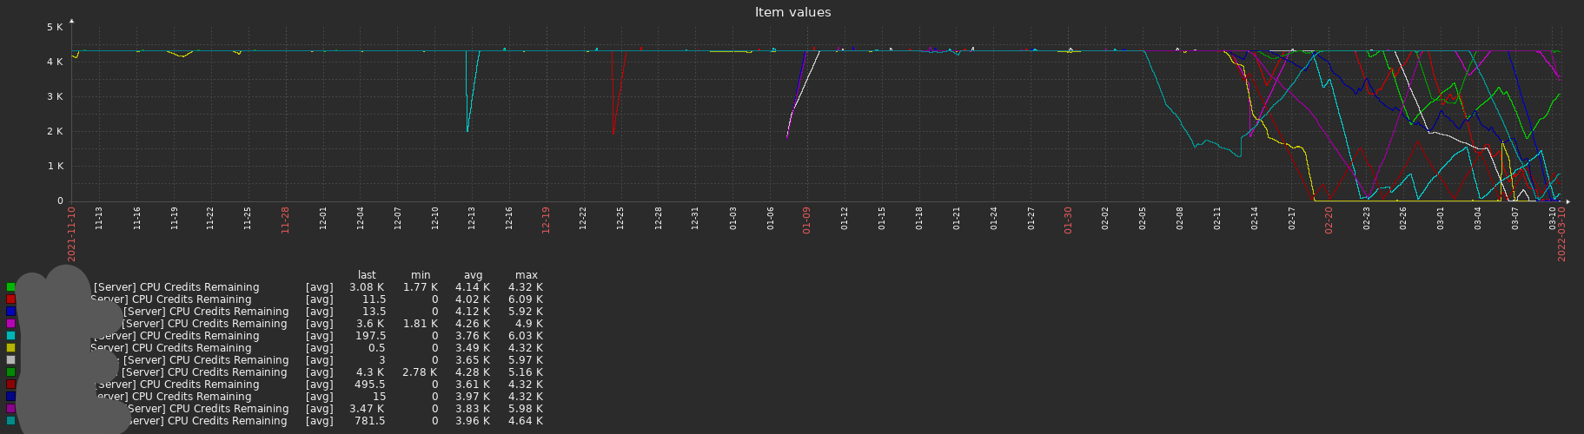Image resolution: width=1584 pixels, height=434 pixels.
Task: Click the red 01-09 date label on the x-axis
Action: [x=806, y=220]
